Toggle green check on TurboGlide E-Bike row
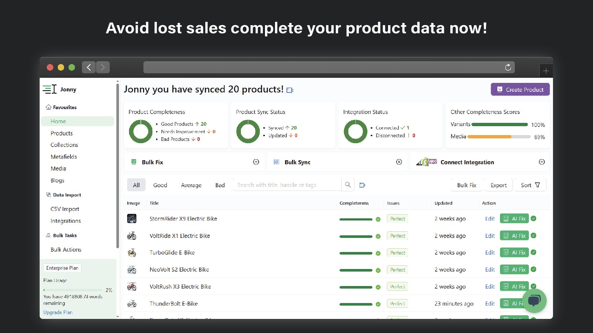593x333 pixels. 533,252
